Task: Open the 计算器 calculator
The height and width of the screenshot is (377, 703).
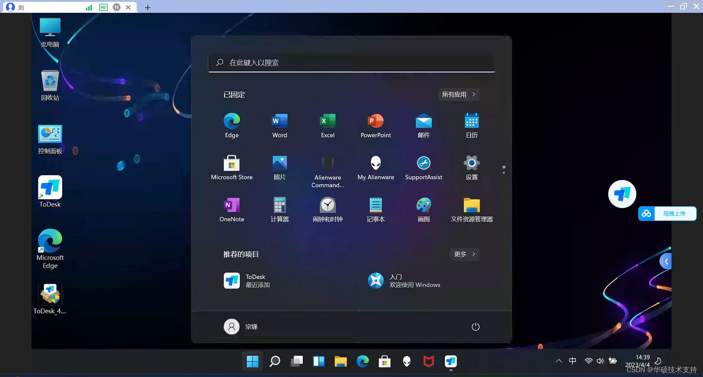Action: click(x=280, y=210)
